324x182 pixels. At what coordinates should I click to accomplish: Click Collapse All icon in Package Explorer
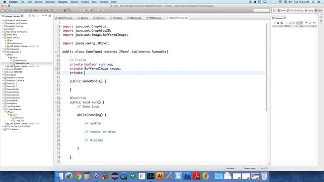pos(29,16)
